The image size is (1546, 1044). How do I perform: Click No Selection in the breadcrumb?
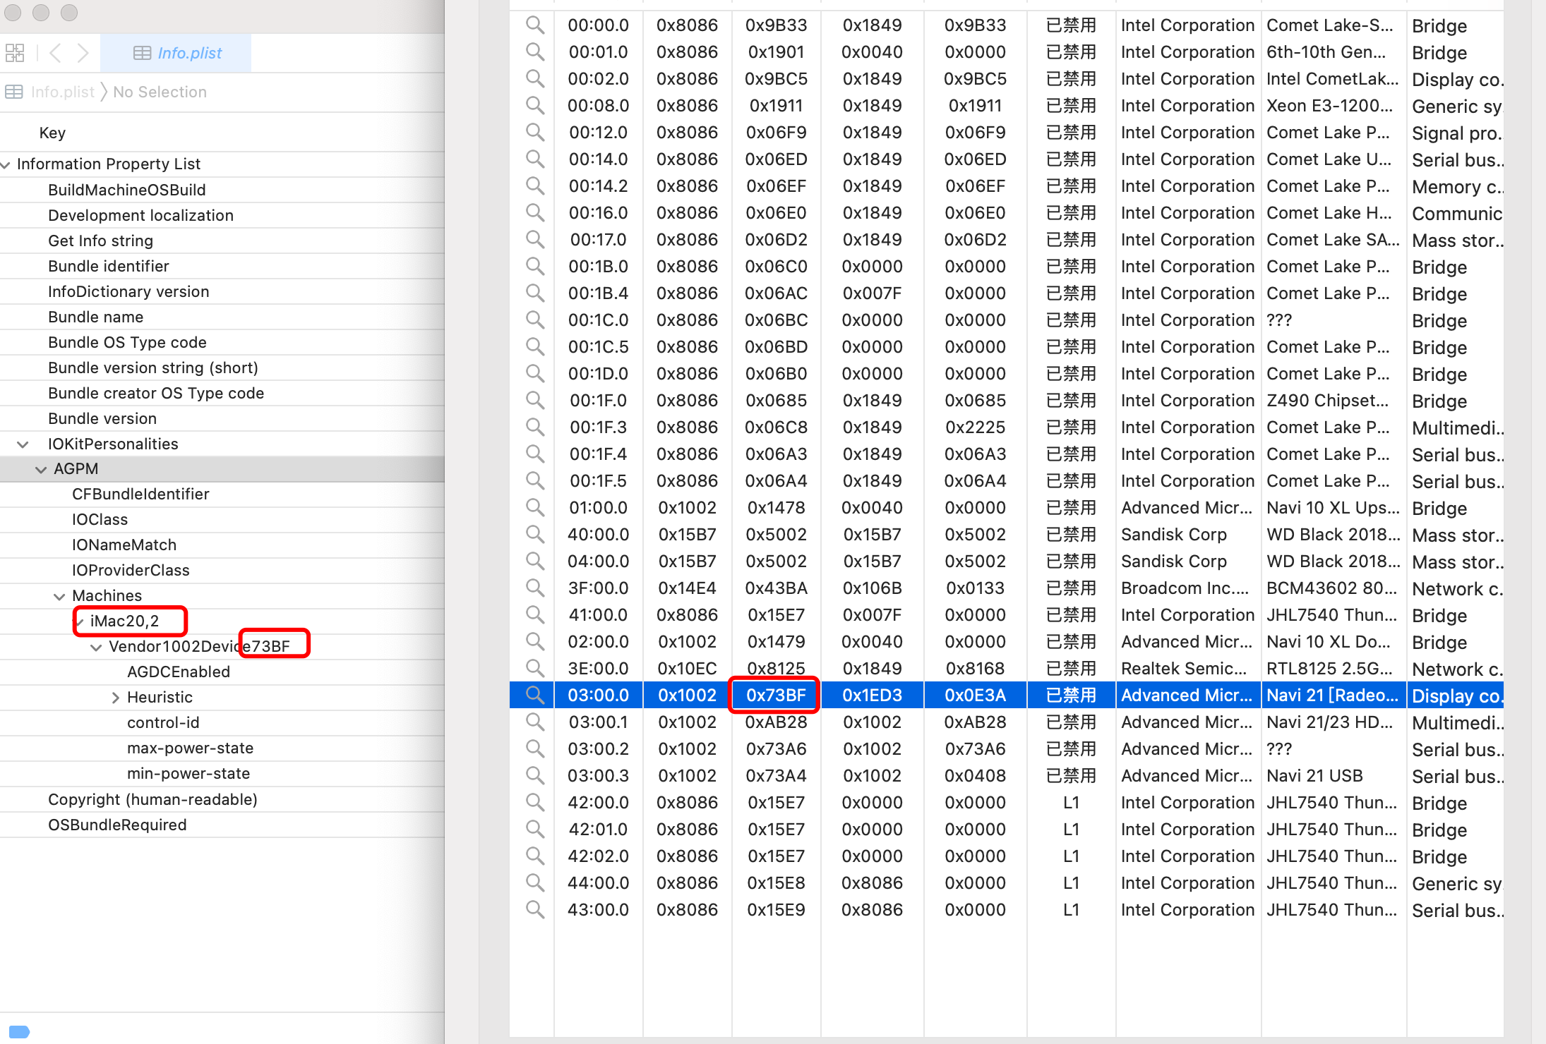pos(160,92)
